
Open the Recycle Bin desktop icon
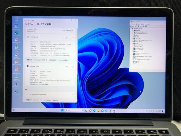click(17, 18)
